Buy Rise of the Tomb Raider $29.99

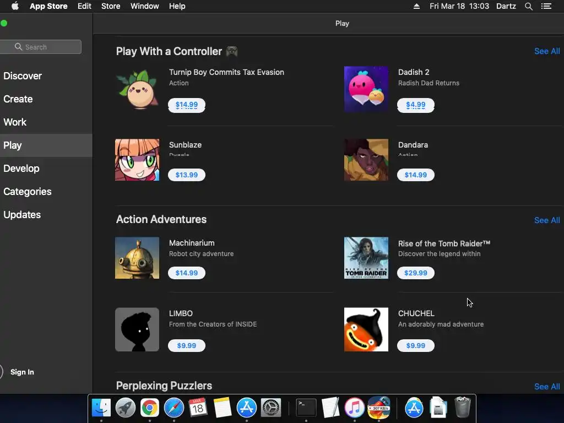[416, 273]
